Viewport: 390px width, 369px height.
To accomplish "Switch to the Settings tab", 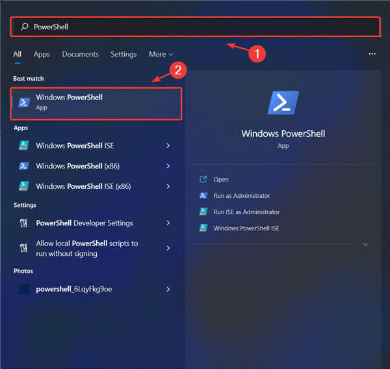I will pos(123,54).
